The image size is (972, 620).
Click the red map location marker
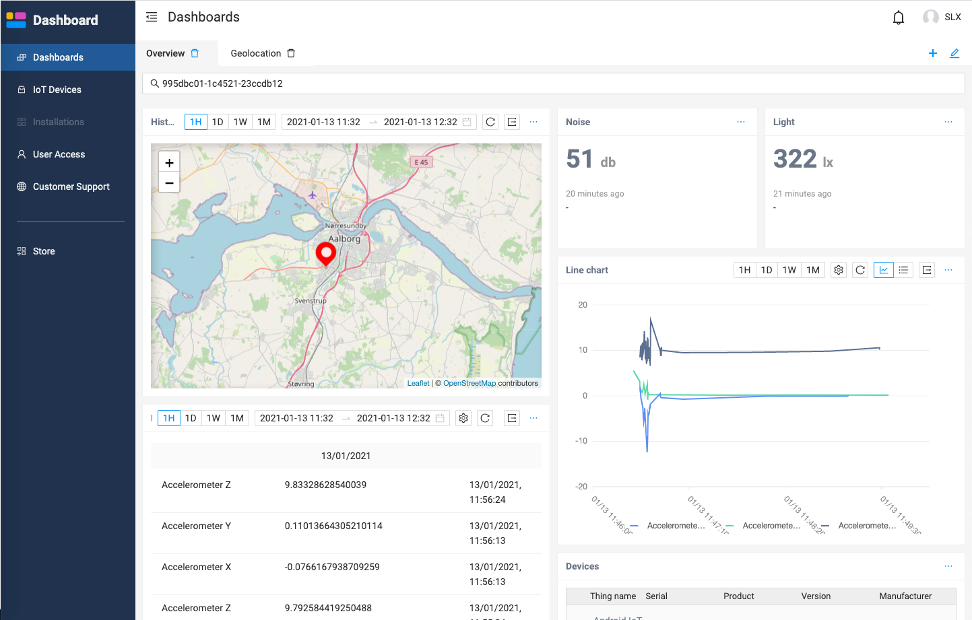(326, 254)
